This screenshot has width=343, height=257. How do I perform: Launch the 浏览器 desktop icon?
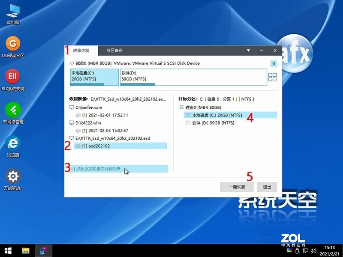[x=13, y=146]
